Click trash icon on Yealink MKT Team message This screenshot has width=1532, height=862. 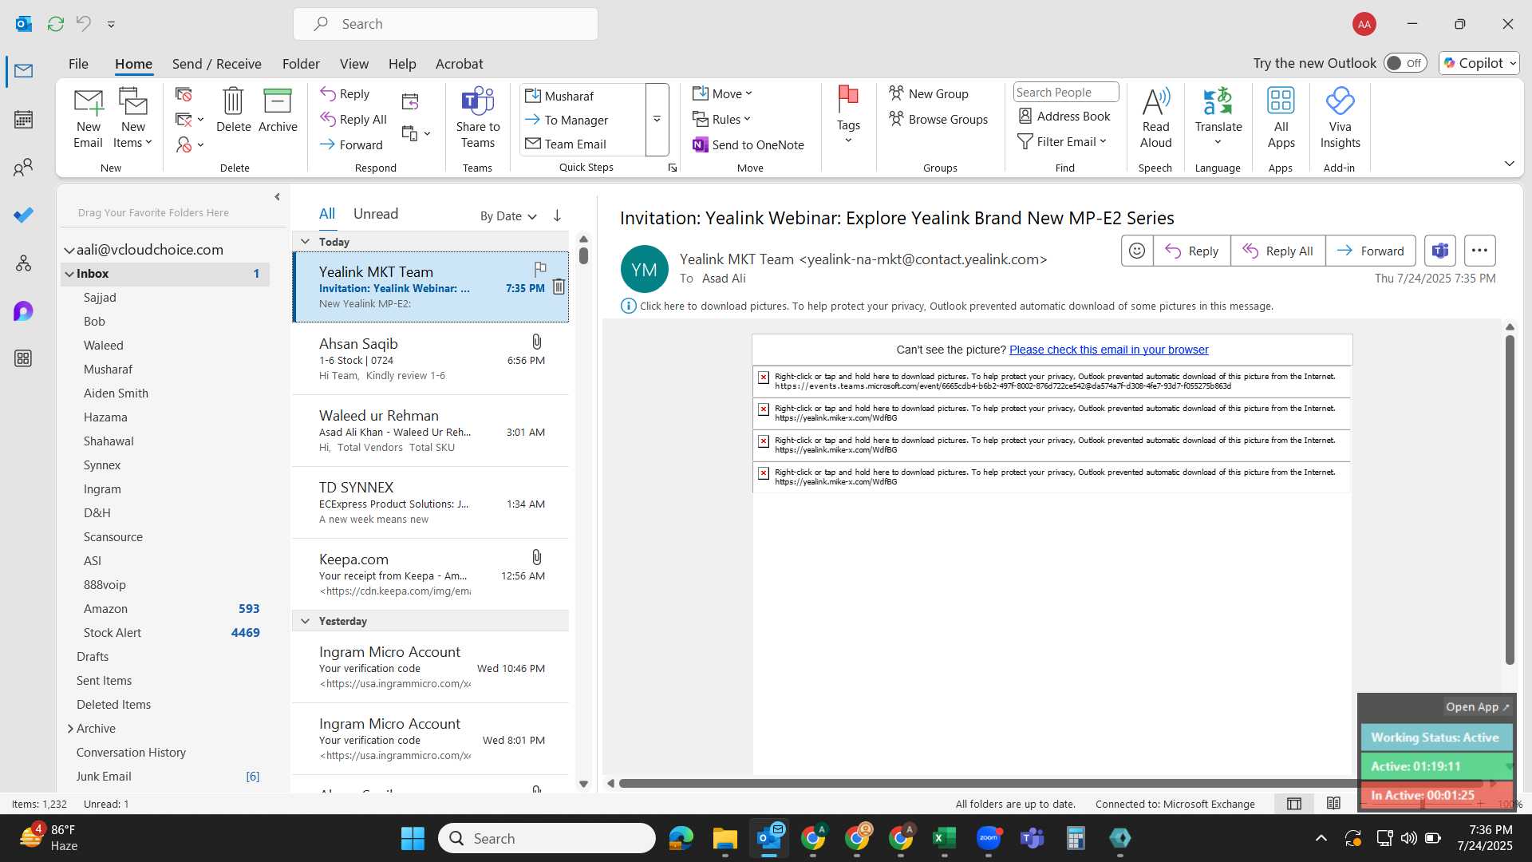pyautogui.click(x=559, y=287)
